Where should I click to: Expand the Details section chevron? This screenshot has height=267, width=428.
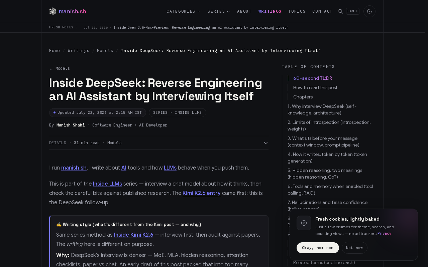[266, 143]
